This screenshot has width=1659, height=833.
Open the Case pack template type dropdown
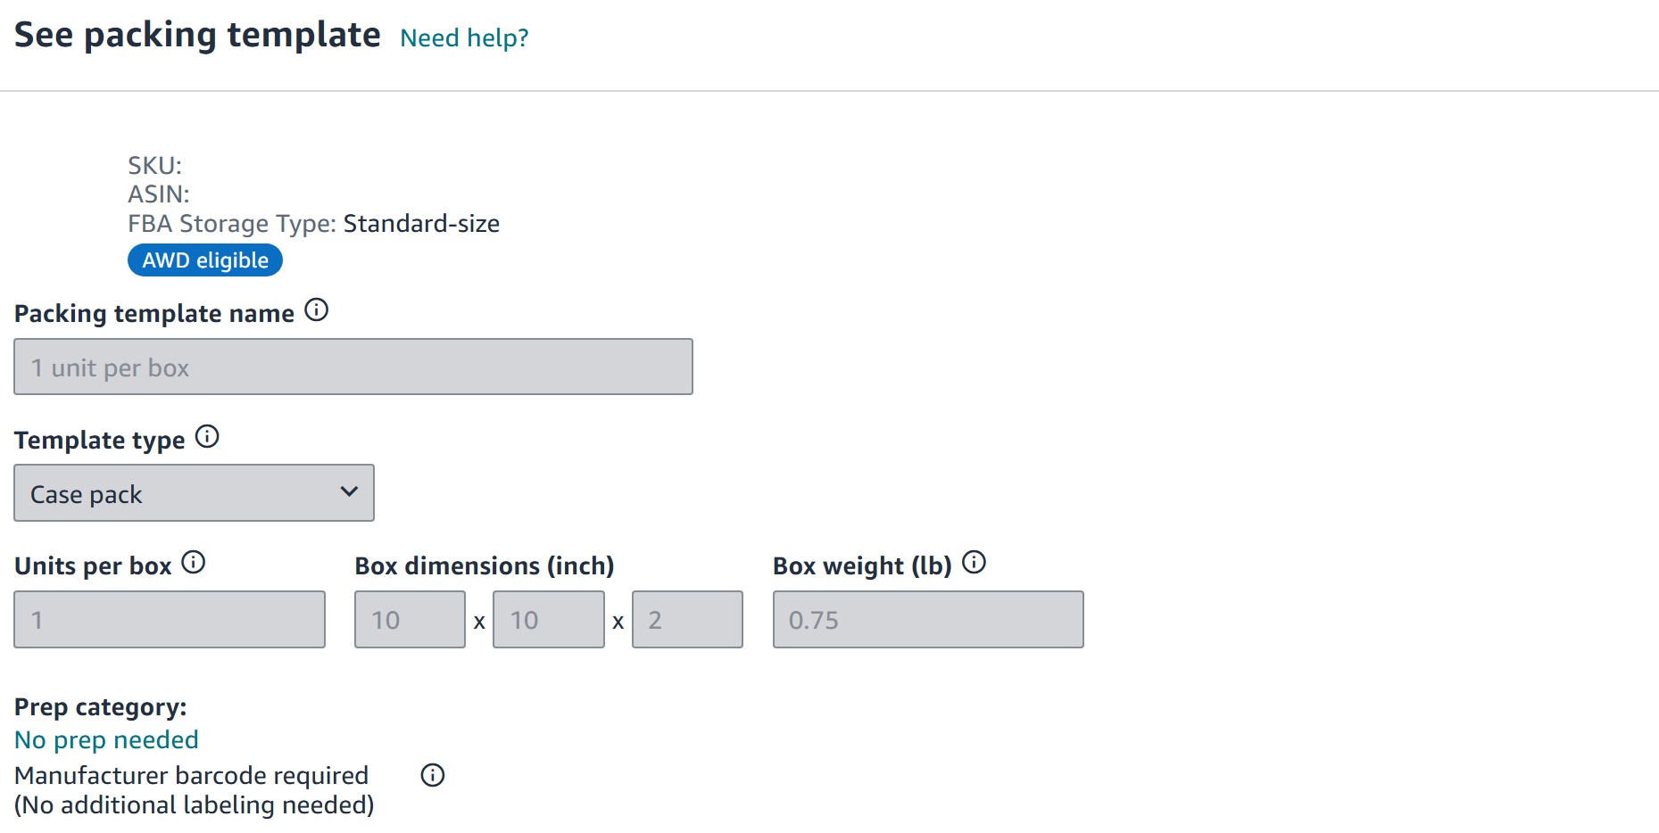pos(193,492)
